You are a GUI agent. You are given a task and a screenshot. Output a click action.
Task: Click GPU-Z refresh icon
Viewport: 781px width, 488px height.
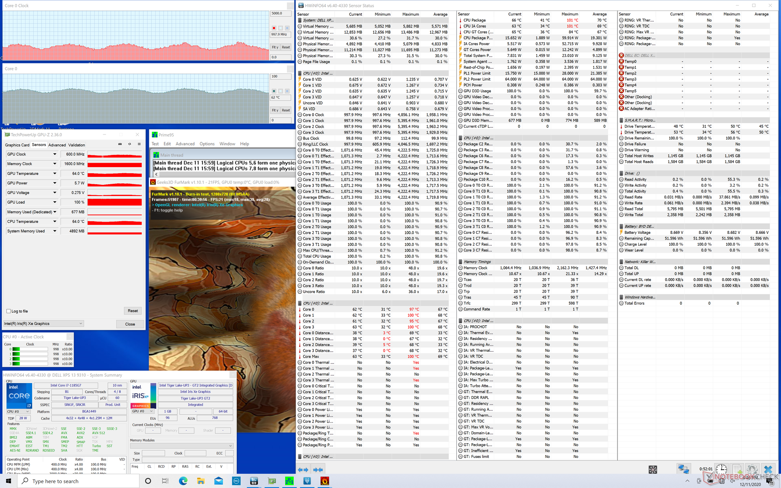pos(130,144)
